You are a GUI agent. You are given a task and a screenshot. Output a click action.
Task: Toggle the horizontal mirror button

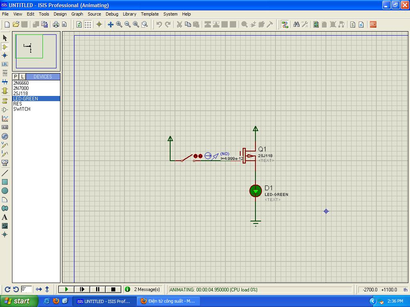39,289
